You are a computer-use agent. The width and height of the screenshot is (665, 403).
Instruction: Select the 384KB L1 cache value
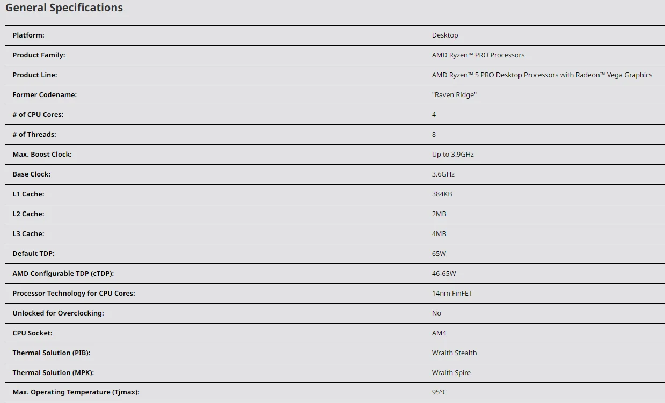pyautogui.click(x=442, y=194)
